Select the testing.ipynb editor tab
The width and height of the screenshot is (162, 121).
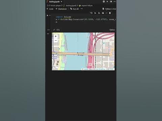click(54, 2)
